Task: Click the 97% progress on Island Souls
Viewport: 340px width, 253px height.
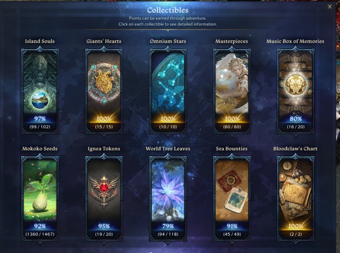Action: point(40,119)
